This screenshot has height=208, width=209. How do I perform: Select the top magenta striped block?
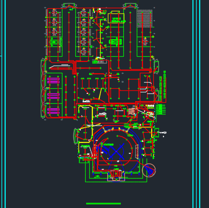coord(53,81)
